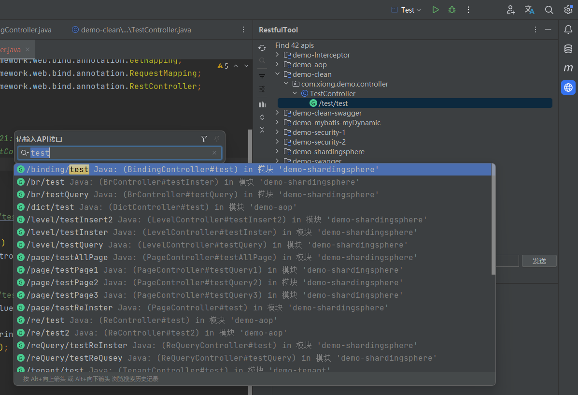
Task: Collapse the demo-clean module node
Action: point(277,74)
